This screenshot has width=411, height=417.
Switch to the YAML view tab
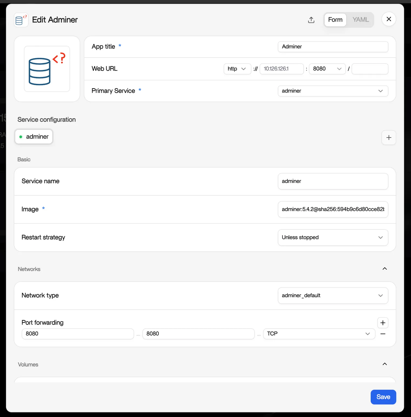tap(360, 20)
